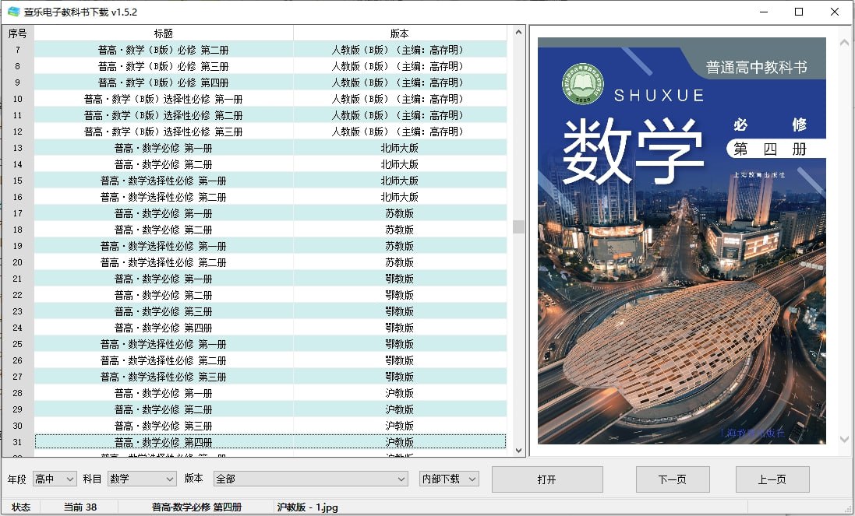Click the 版本 column header
855x516 pixels.
(400, 32)
